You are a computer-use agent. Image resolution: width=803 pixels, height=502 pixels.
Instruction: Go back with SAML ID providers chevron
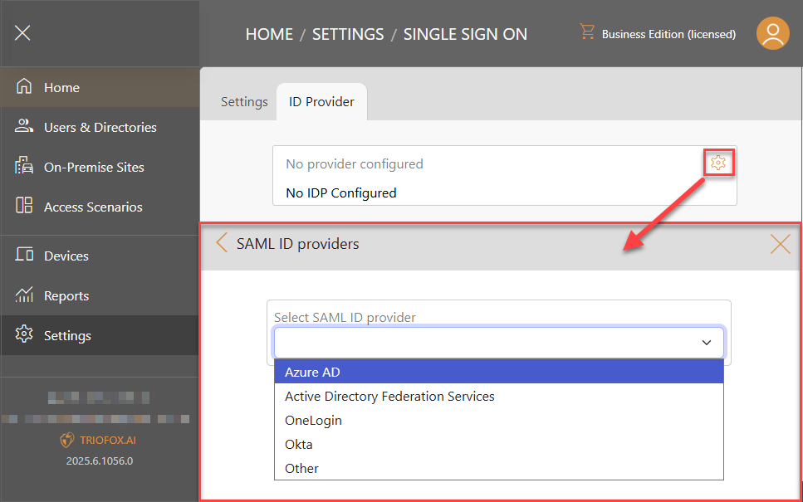coord(222,243)
